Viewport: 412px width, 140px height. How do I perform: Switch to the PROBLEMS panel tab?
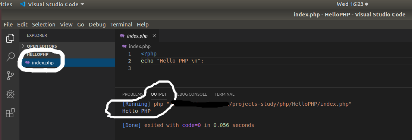[133, 94]
